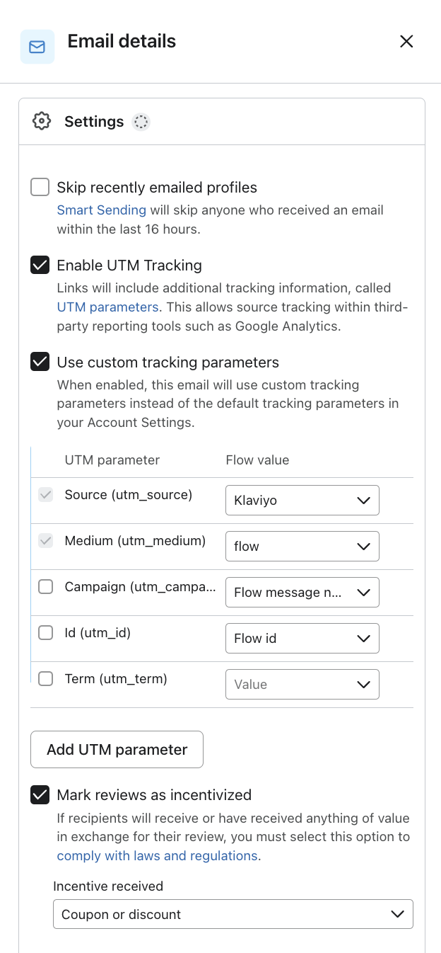Click the Settings gear icon

(42, 120)
